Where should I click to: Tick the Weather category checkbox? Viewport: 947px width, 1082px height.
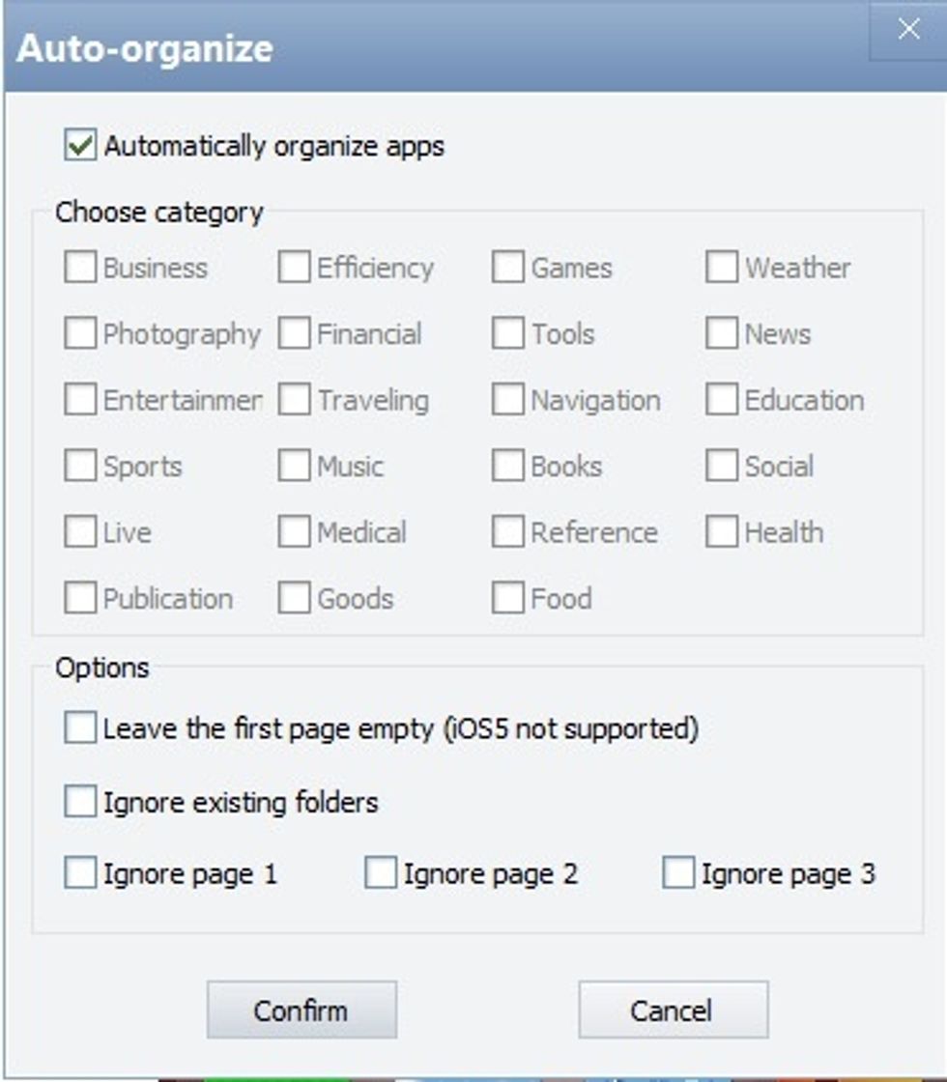(x=721, y=268)
